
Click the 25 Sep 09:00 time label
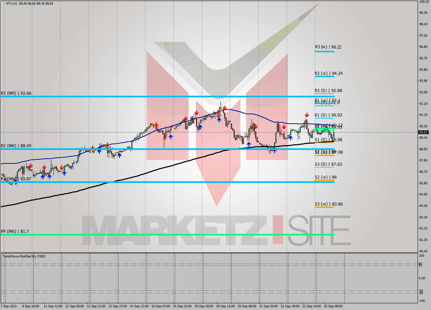[x=333, y=306]
